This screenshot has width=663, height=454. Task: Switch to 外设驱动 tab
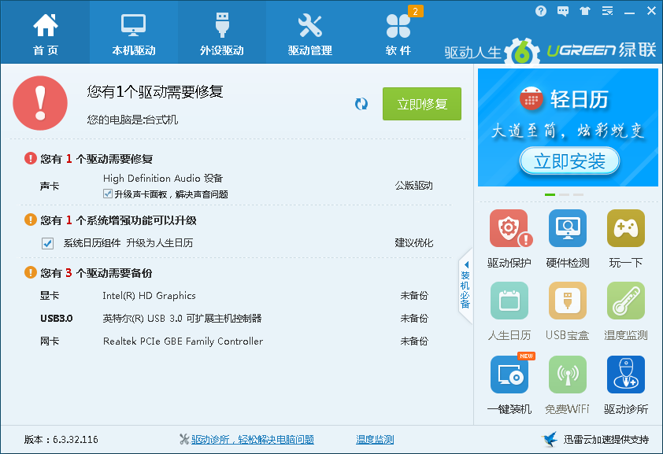pyautogui.click(x=222, y=33)
